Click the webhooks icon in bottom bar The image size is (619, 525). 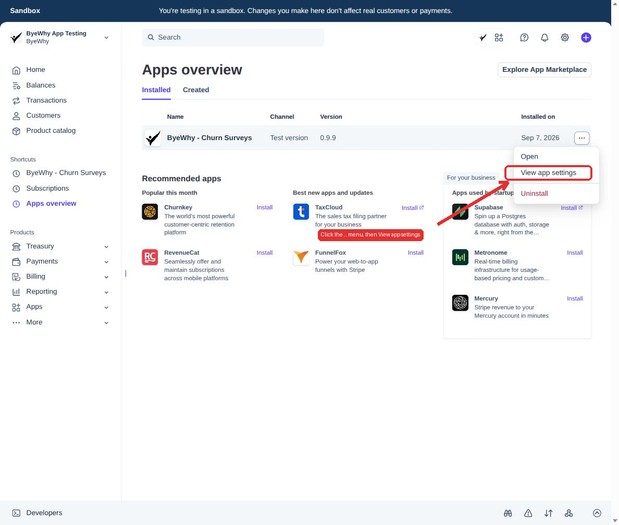click(569, 513)
